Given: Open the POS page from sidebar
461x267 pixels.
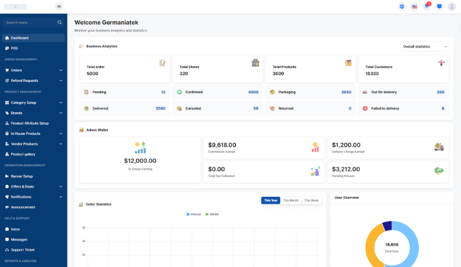Looking at the screenshot, I should click(15, 48).
